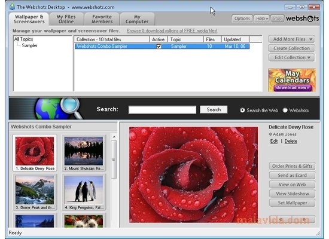This screenshot has width=329, height=239.
Task: Sort by the Files column header
Action: pyautogui.click(x=212, y=39)
